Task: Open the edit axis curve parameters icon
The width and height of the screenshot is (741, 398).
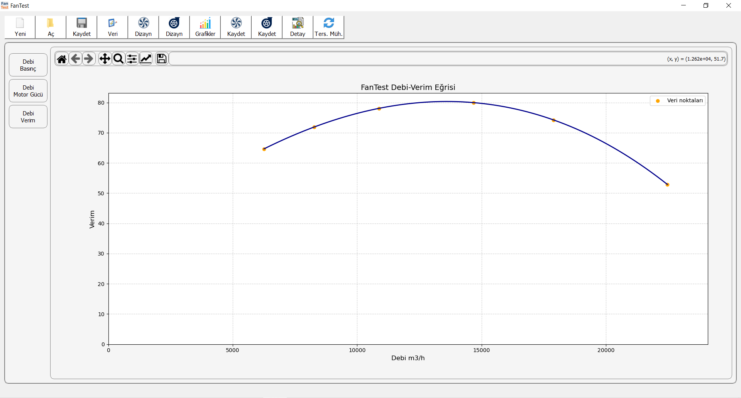Action: point(146,59)
